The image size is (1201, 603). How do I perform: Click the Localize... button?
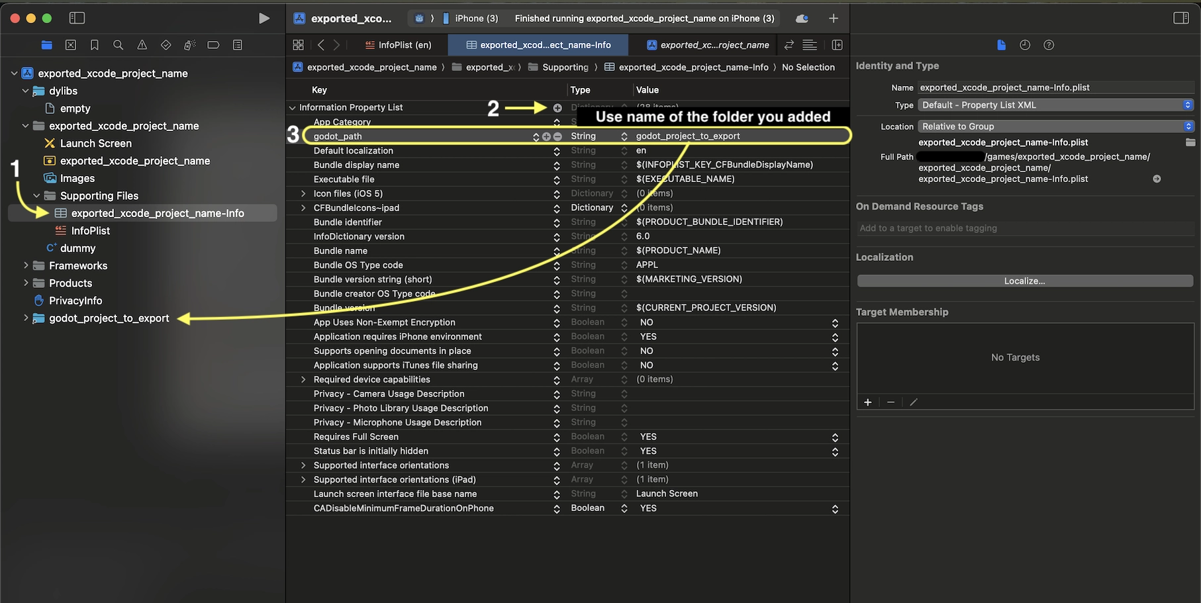pyautogui.click(x=1024, y=281)
